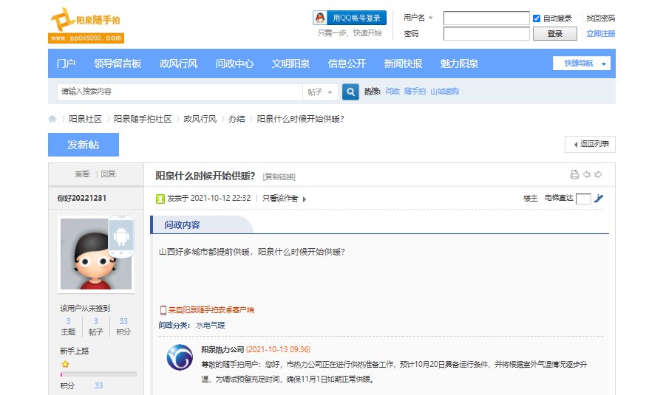Open the 快捷导航 dropdown menu
This screenshot has height=395, width=666.
point(582,63)
